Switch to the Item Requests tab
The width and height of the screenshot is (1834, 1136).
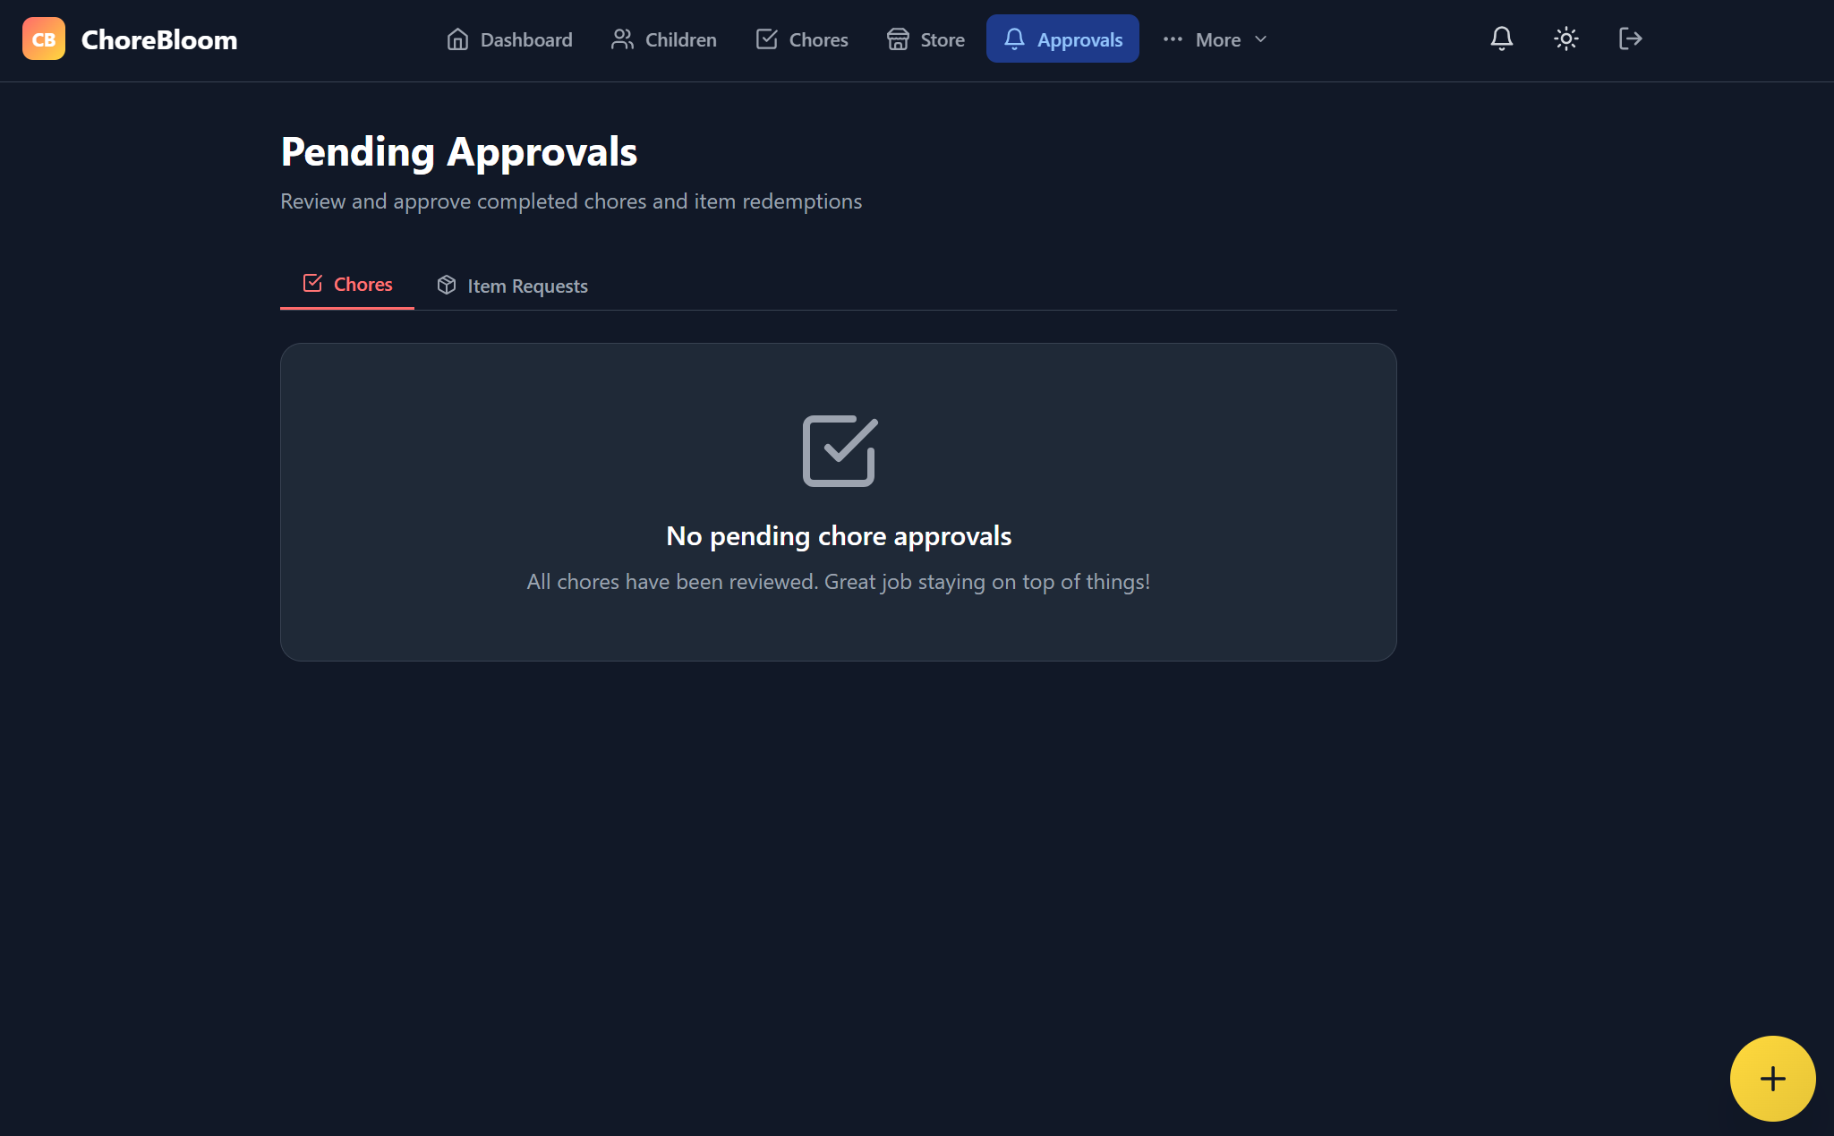click(512, 286)
